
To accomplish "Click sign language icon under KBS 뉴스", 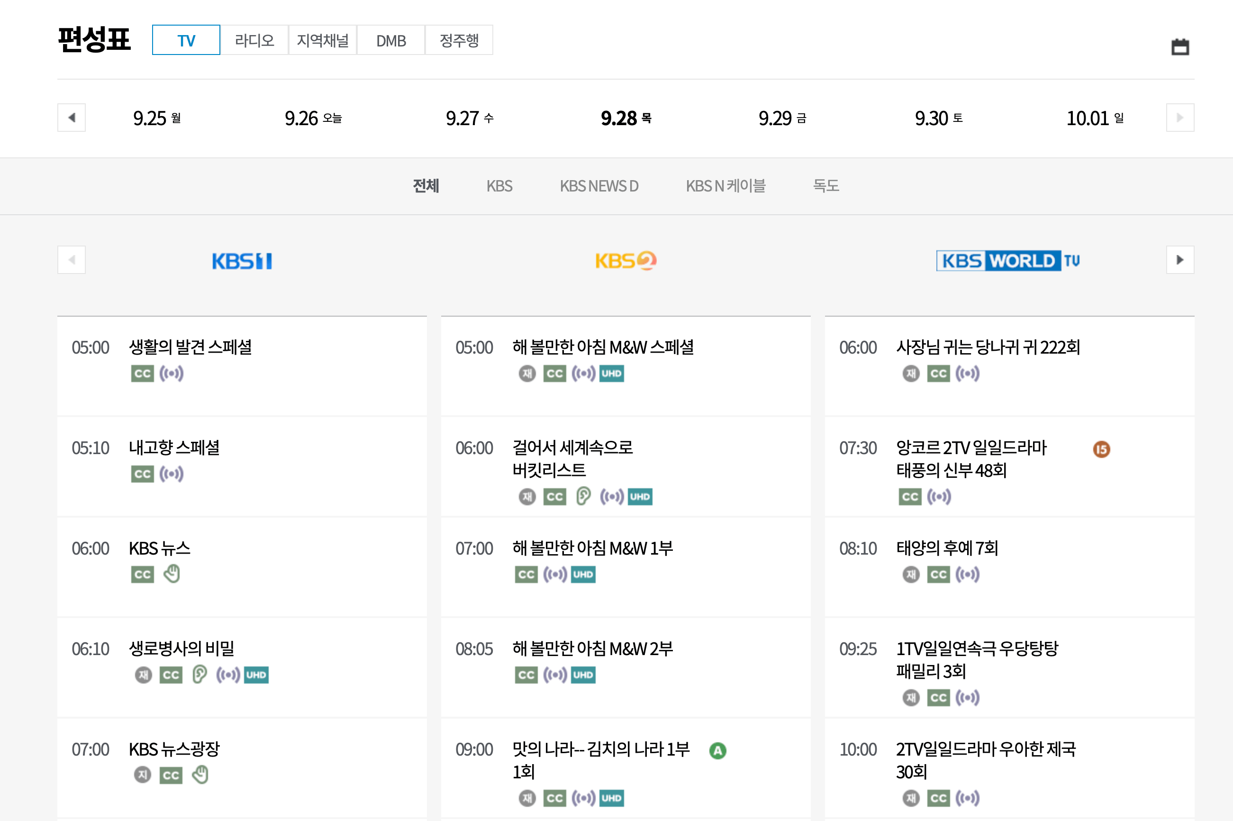I will click(172, 574).
